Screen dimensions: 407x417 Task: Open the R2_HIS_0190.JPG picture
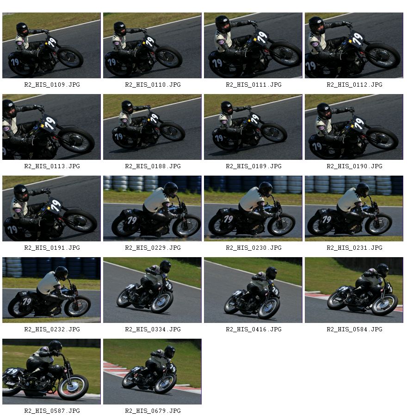point(354,127)
